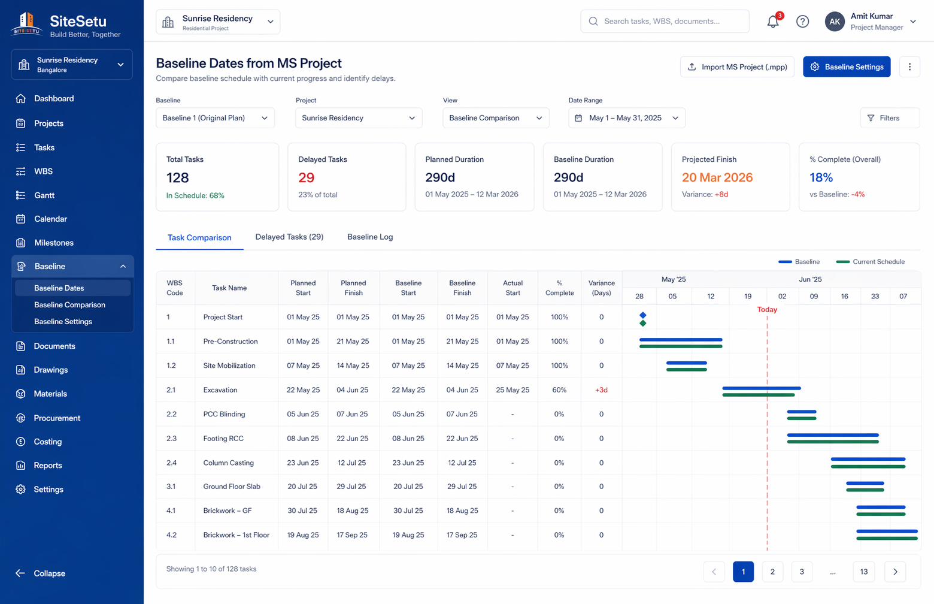
Task: Open the three-dot more options menu
Action: click(x=909, y=67)
